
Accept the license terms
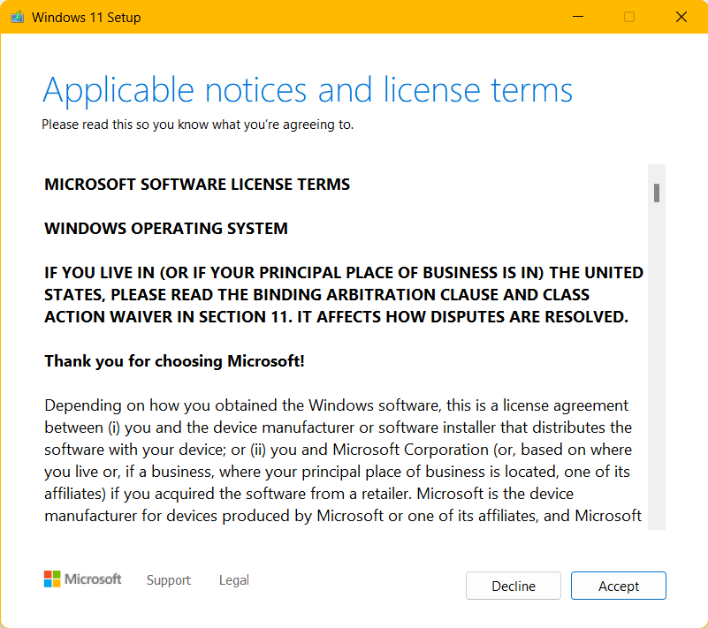click(618, 586)
